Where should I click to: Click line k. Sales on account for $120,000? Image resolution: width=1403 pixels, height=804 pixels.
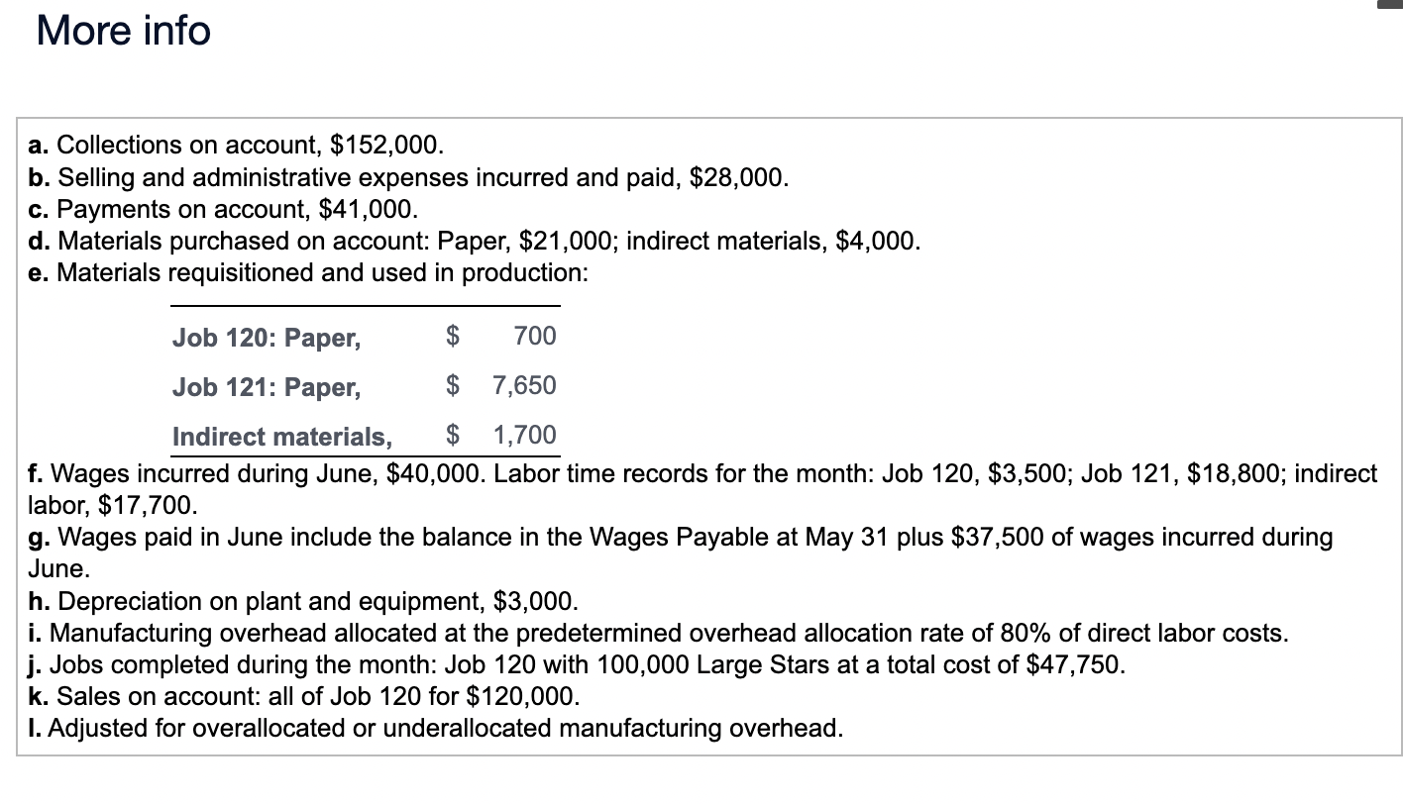(x=303, y=696)
